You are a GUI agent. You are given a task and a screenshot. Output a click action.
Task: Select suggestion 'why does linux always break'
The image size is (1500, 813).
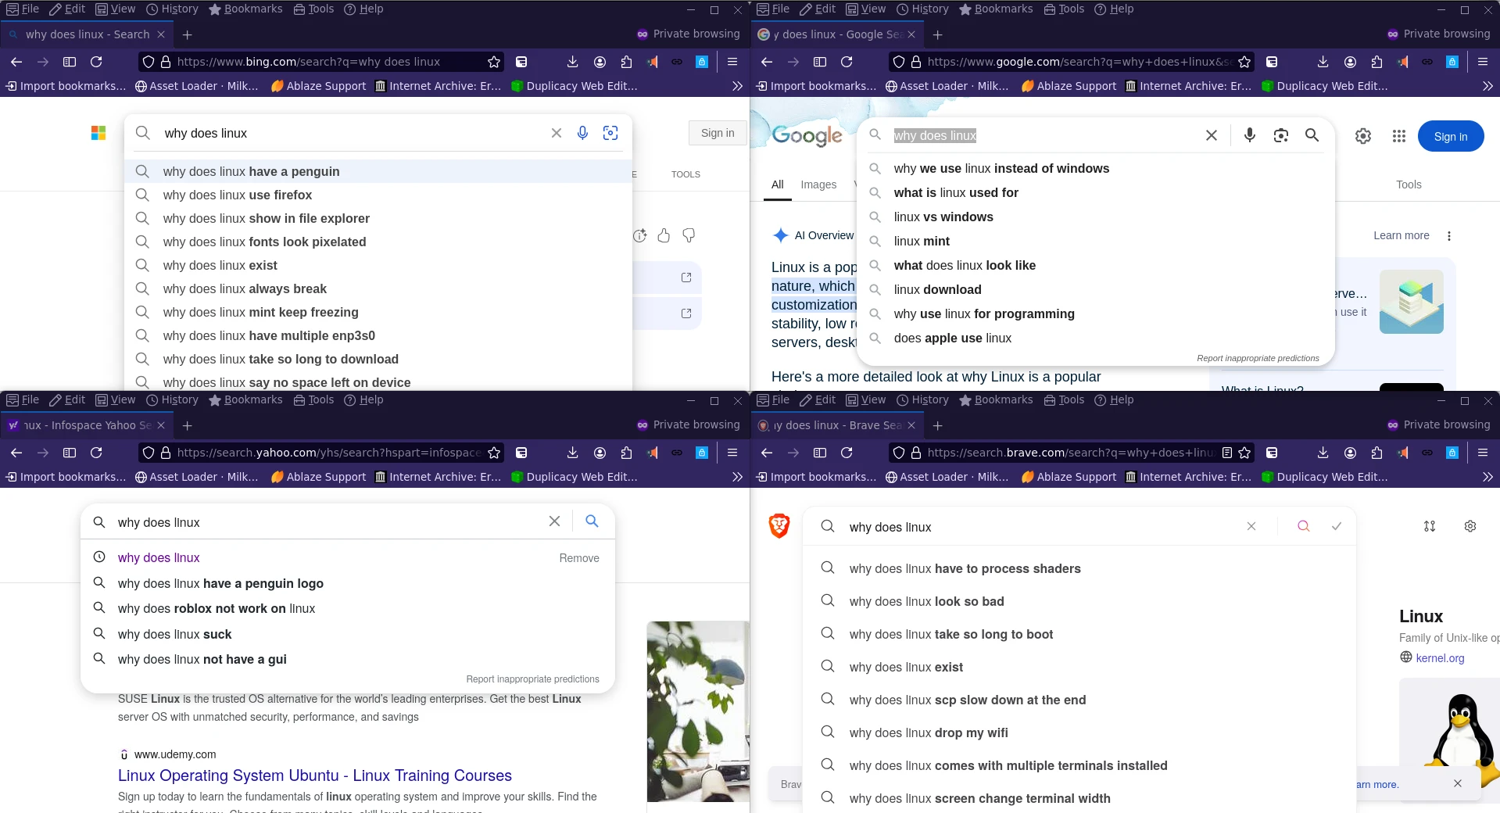click(378, 288)
